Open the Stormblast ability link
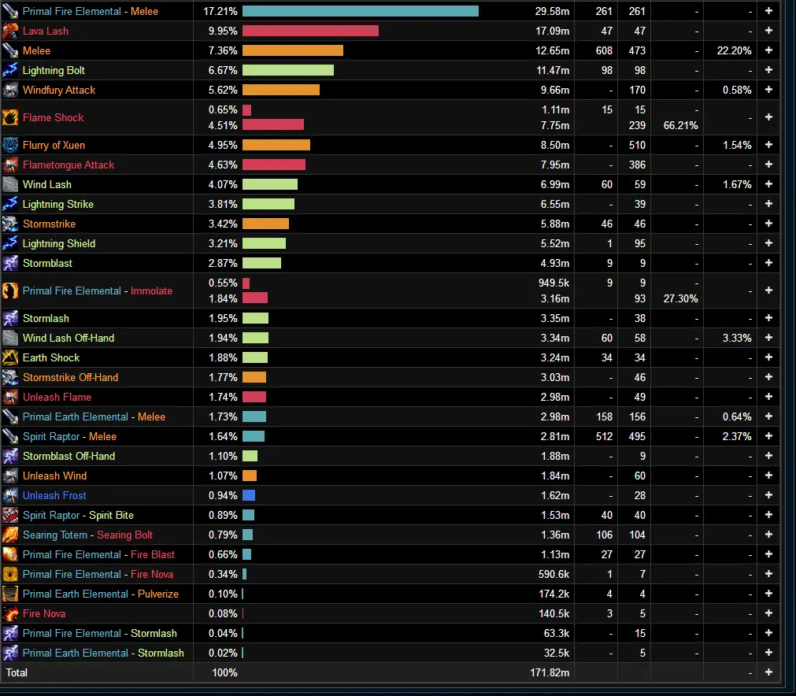The width and height of the screenshot is (796, 696). pyautogui.click(x=47, y=263)
